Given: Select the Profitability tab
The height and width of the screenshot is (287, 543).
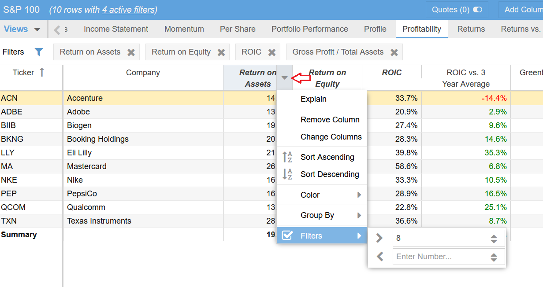Looking at the screenshot, I should point(422,29).
